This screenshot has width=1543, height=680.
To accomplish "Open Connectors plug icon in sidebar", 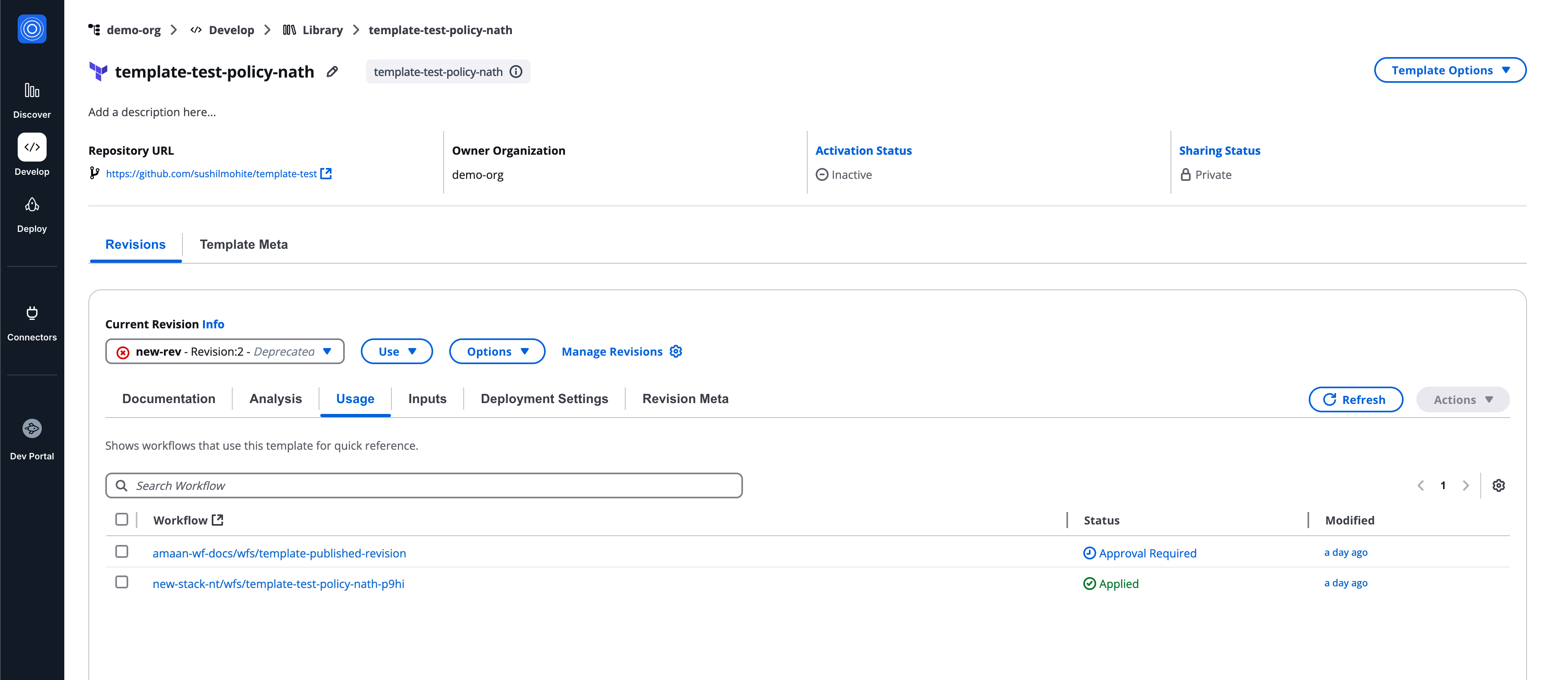I will (x=32, y=313).
